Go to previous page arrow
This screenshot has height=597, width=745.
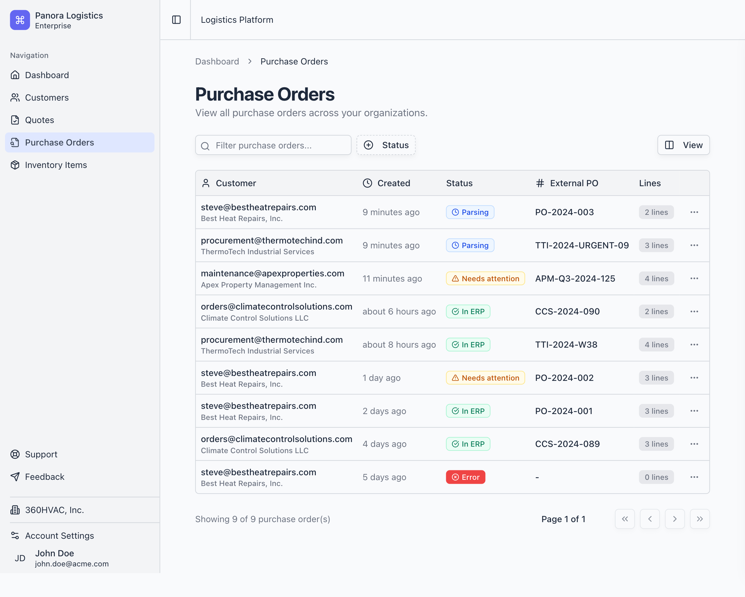(650, 519)
